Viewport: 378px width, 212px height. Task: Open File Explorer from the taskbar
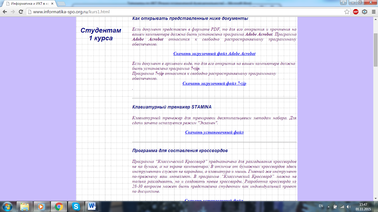click(25, 206)
